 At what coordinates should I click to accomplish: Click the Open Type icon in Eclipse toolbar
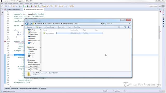pos(43,6)
